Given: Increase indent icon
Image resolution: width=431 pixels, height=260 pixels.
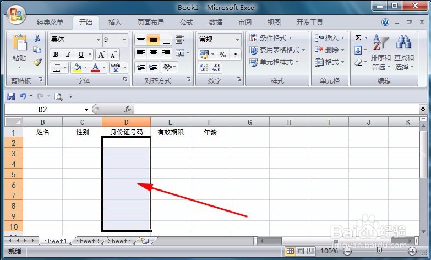Looking at the screenshot, I should (154, 67).
